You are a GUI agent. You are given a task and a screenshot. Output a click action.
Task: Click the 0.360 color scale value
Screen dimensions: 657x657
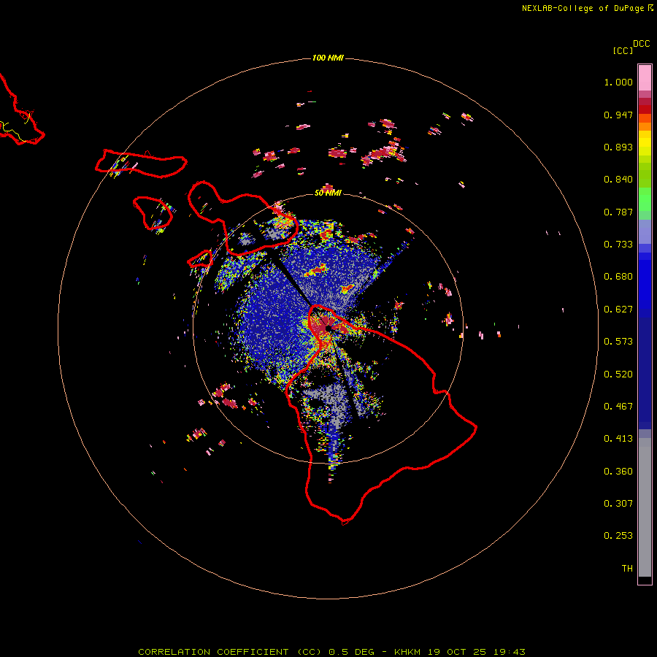pos(618,472)
